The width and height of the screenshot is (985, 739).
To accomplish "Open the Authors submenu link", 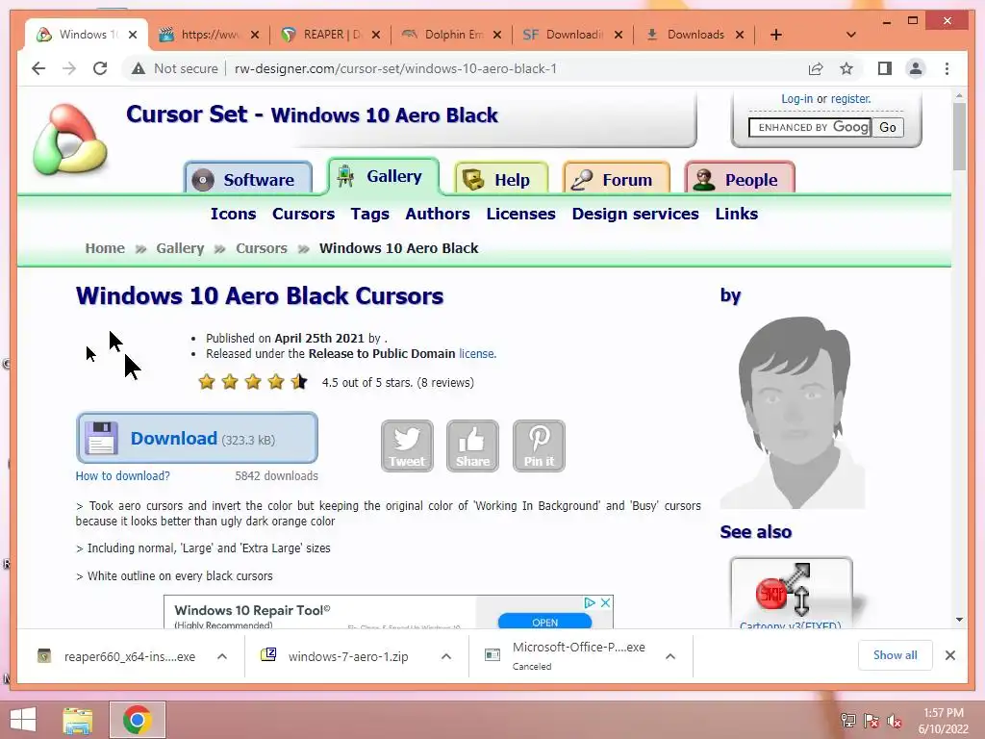I will click(x=438, y=214).
